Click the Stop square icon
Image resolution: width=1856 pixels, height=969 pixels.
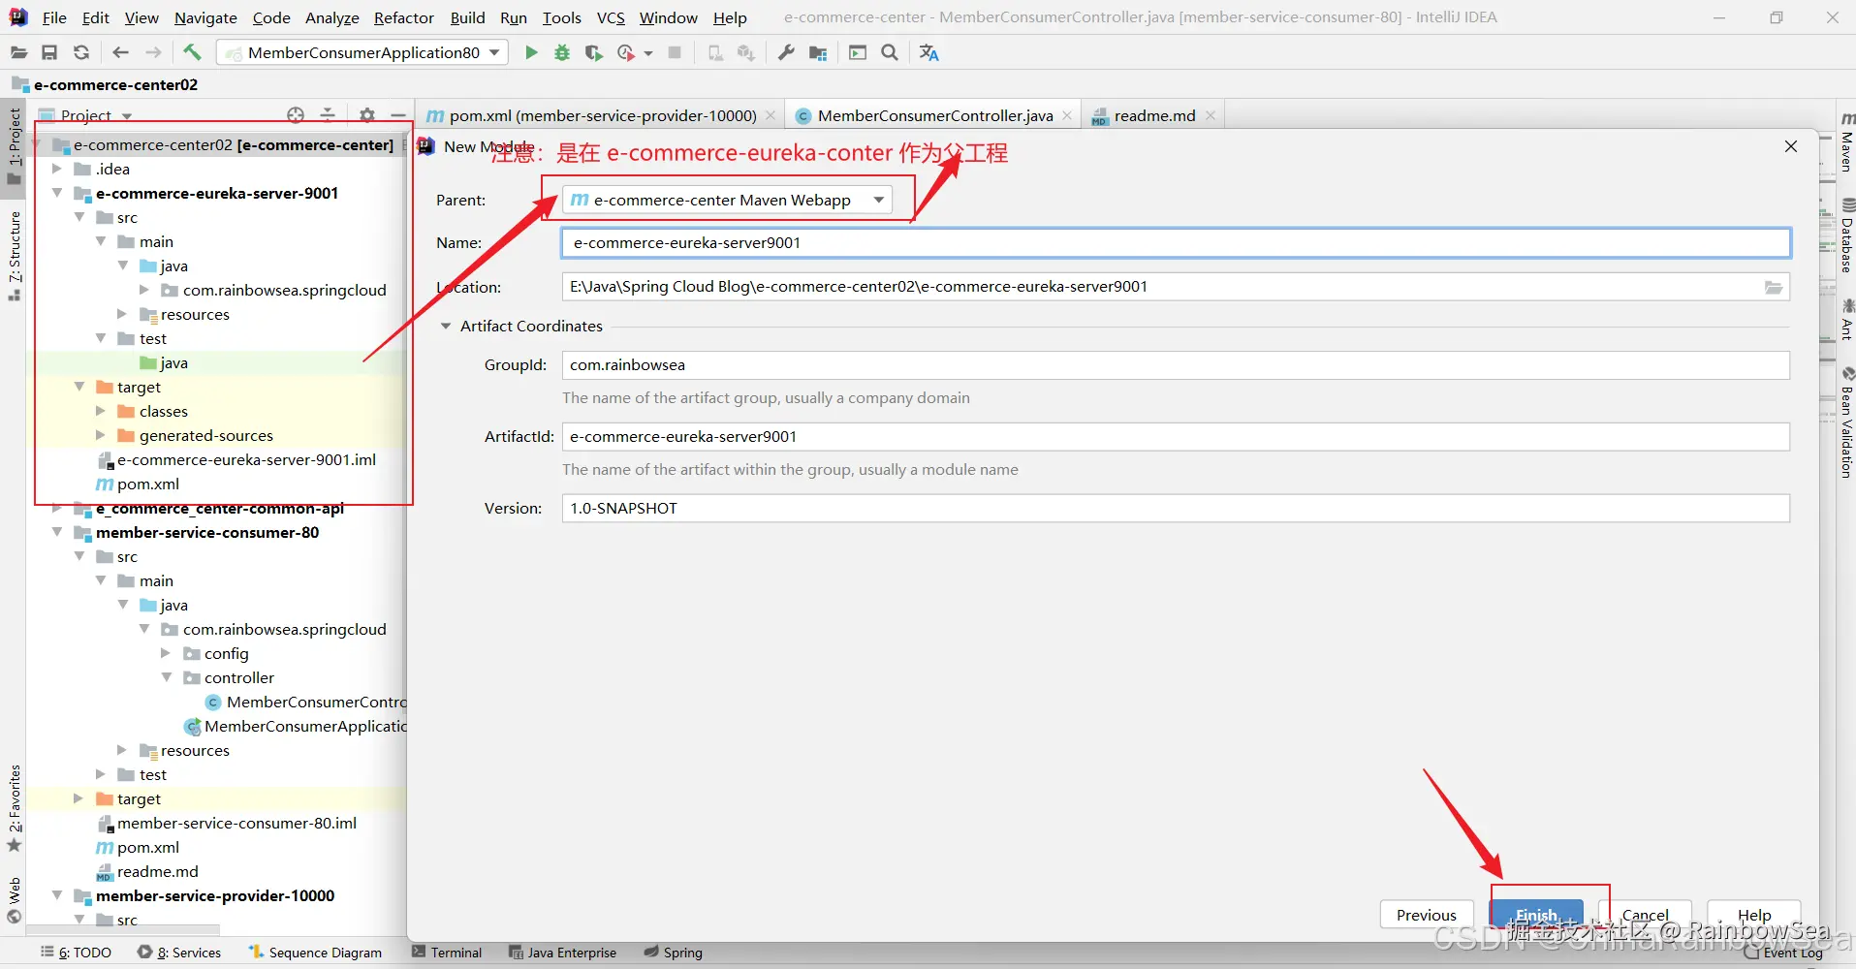[x=675, y=52]
